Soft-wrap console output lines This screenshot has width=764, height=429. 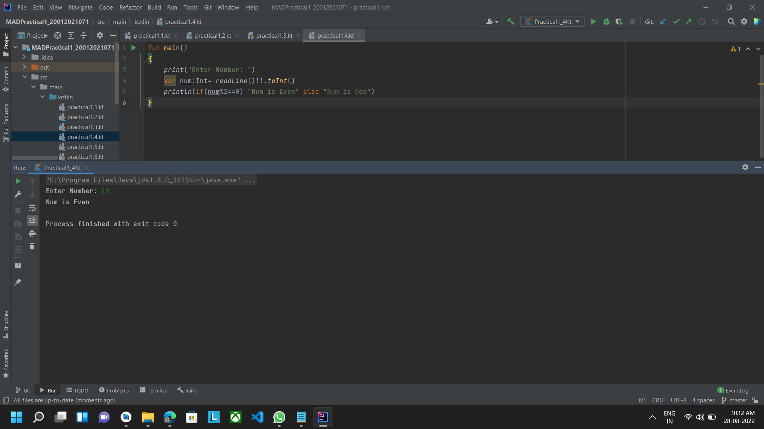tap(32, 208)
